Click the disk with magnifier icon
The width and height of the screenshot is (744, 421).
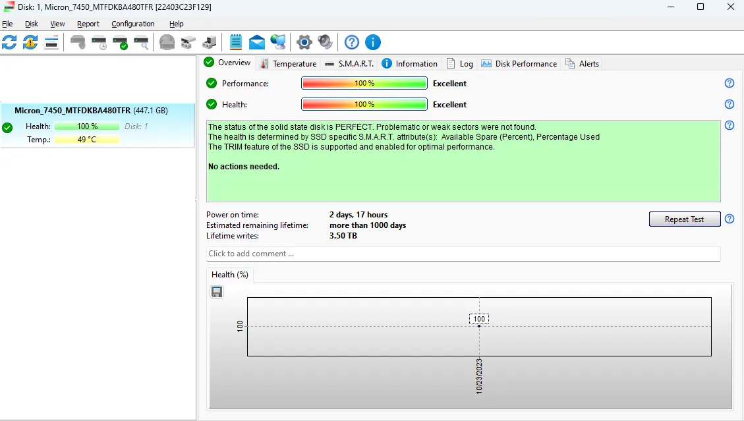pyautogui.click(x=141, y=43)
